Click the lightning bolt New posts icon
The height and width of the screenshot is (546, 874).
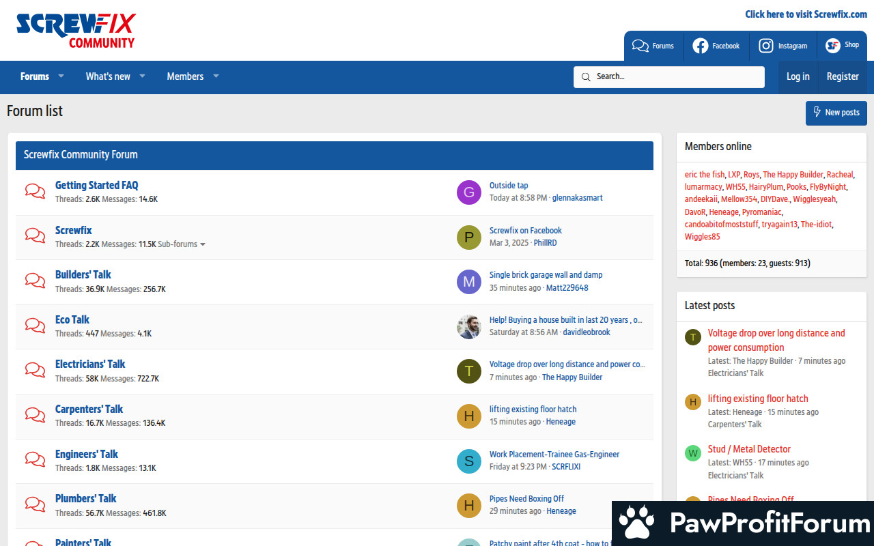click(817, 112)
